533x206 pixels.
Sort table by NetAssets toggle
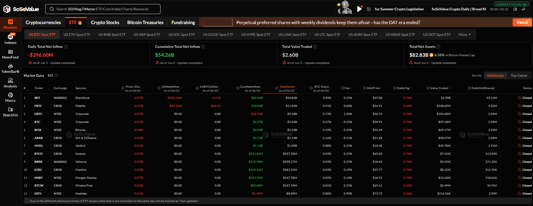[495, 76]
